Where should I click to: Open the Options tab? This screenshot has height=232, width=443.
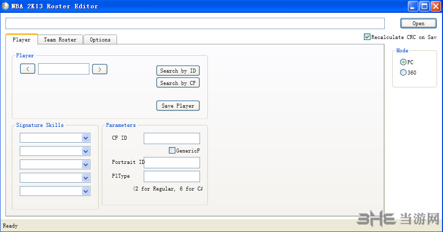pos(100,40)
